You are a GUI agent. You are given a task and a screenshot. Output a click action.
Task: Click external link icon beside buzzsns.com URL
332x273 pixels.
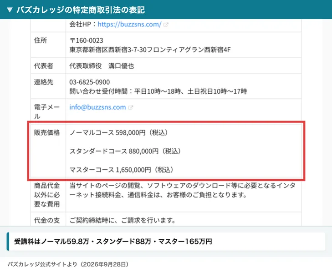(166, 25)
